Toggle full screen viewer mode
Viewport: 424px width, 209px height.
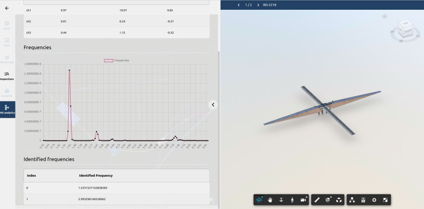pos(385,200)
